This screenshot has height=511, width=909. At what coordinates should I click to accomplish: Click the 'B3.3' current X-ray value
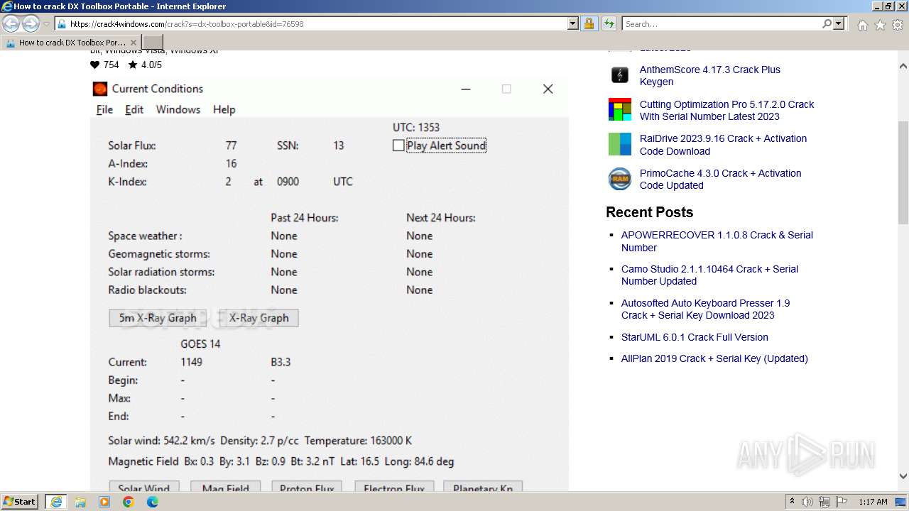(x=281, y=362)
